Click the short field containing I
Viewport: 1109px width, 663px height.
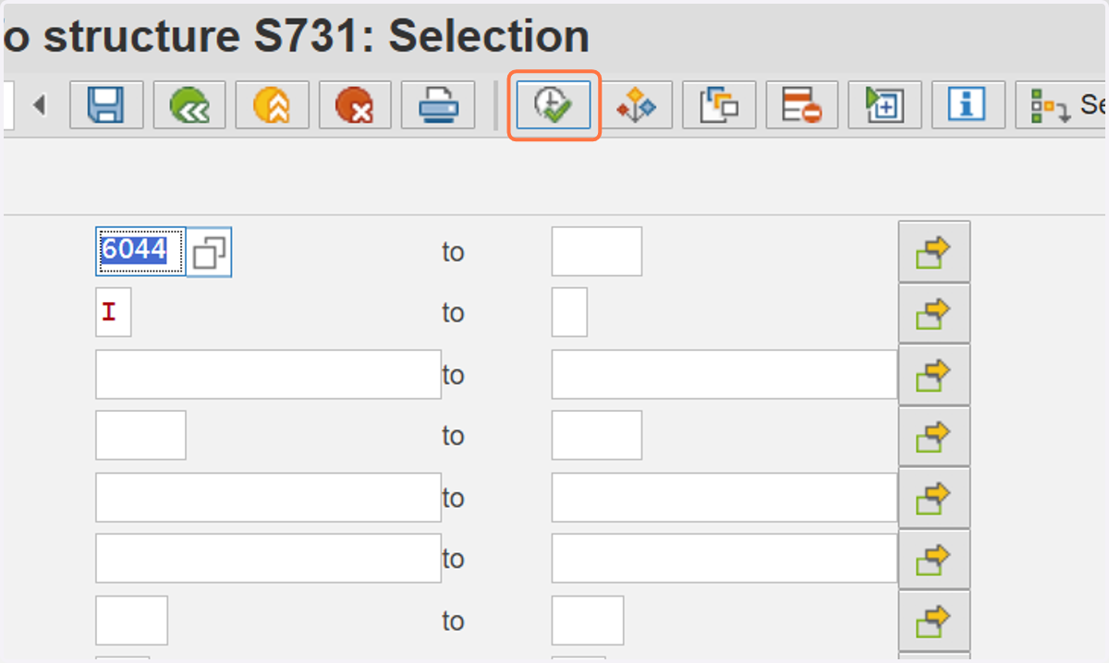click(x=114, y=312)
